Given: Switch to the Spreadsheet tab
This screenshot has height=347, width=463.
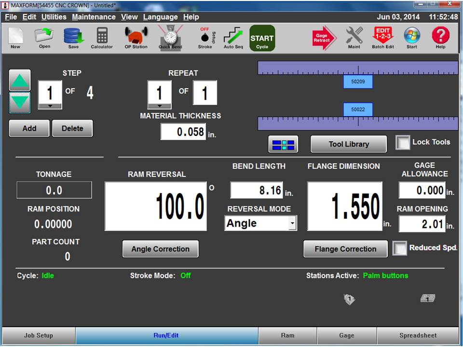Looking at the screenshot, I should 418,335.
